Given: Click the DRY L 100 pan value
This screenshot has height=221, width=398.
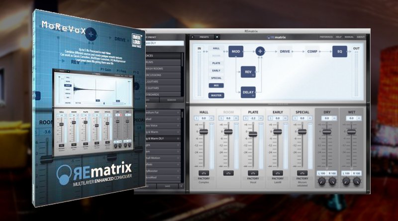Looking at the screenshot, I should coord(321,173).
